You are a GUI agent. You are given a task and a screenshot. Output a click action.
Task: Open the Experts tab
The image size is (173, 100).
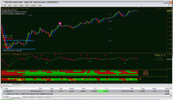[40, 98]
